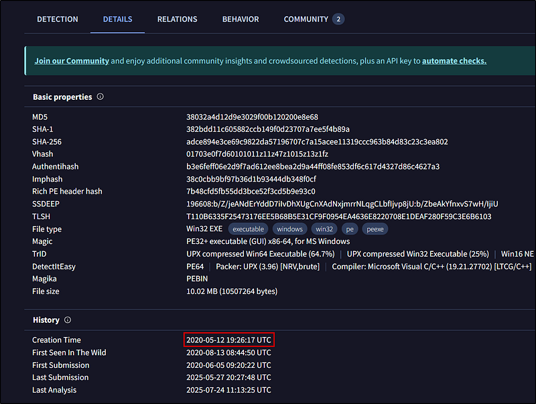
Task: Click info icon beside Basic properties
Action: click(100, 97)
